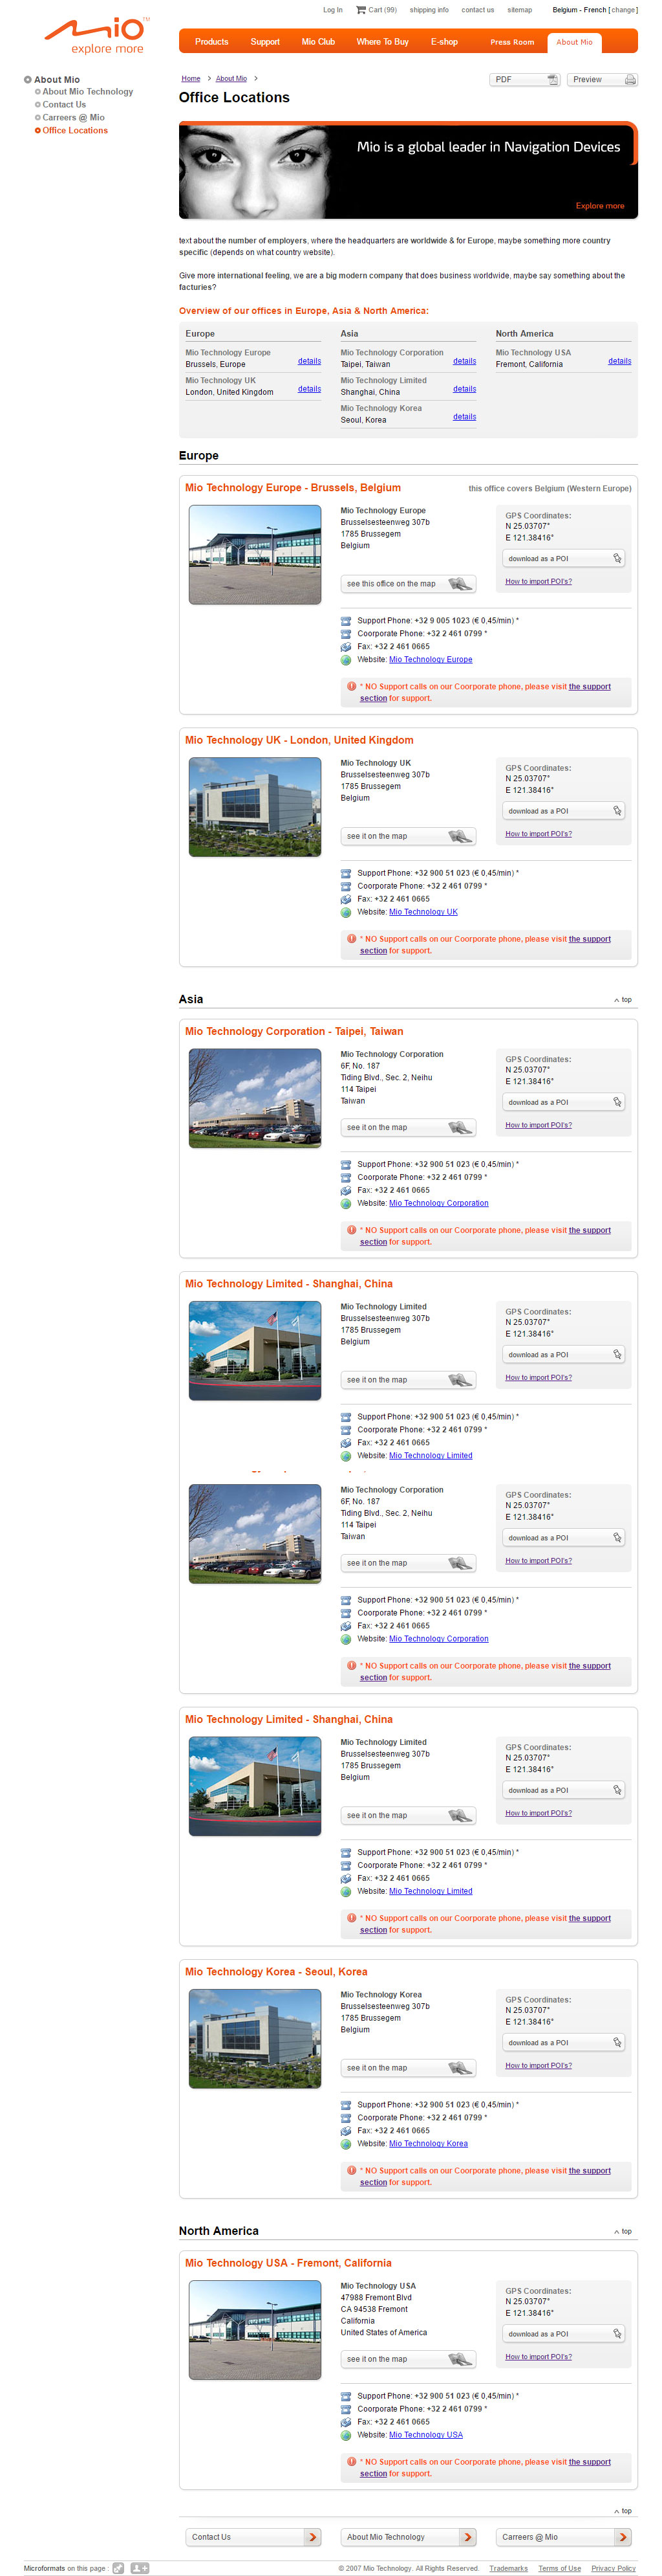The height and width of the screenshot is (2576, 662).
Task: Click the Mio explore more logo
Action: click(97, 35)
